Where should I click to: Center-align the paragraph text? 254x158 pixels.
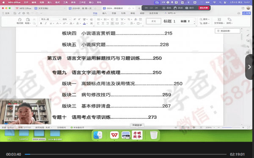tap(103, 24)
